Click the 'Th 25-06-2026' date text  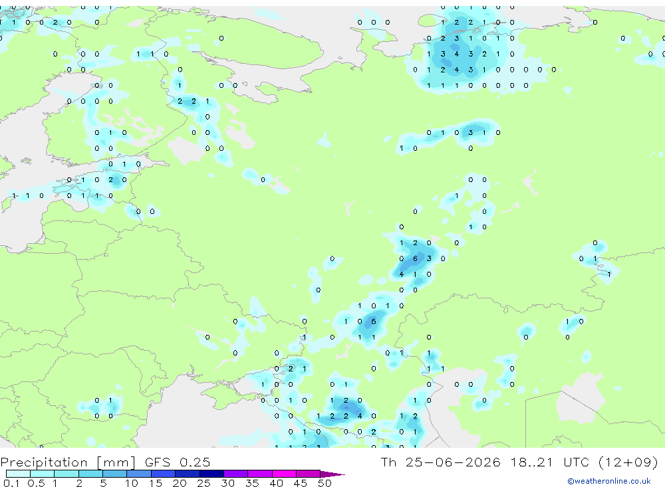[x=440, y=462]
